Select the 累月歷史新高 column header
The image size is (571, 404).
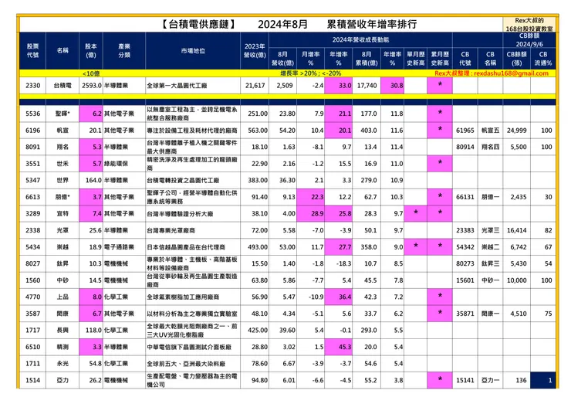point(440,59)
